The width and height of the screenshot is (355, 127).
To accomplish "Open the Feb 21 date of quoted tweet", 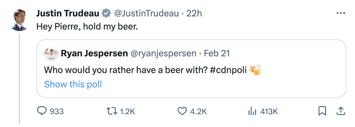I will tap(217, 53).
